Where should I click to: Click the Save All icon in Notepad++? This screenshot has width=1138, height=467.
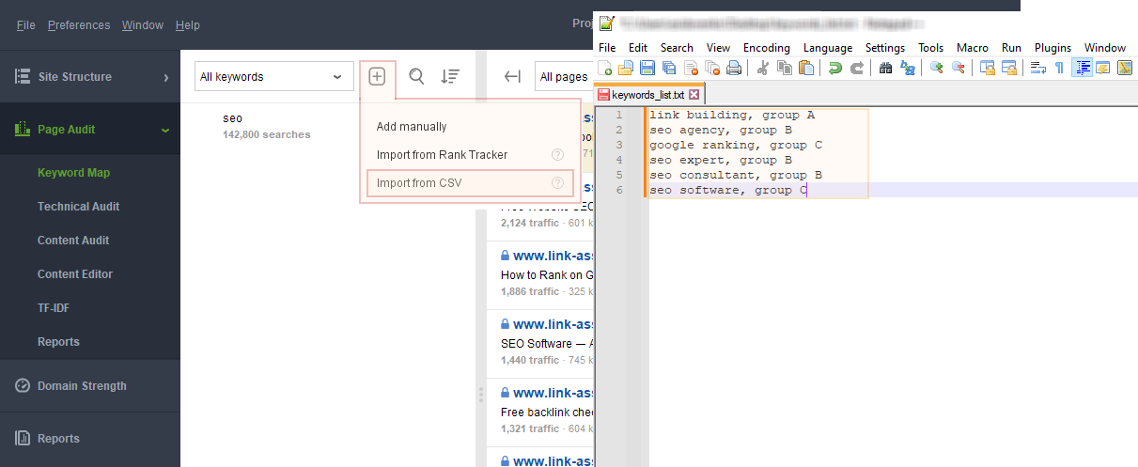669,68
